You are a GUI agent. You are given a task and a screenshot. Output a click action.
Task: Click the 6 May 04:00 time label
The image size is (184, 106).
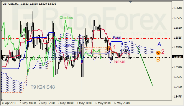click(103, 103)
